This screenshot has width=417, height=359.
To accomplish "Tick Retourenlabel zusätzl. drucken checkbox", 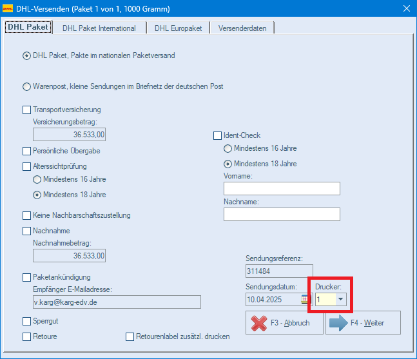I will 130,336.
